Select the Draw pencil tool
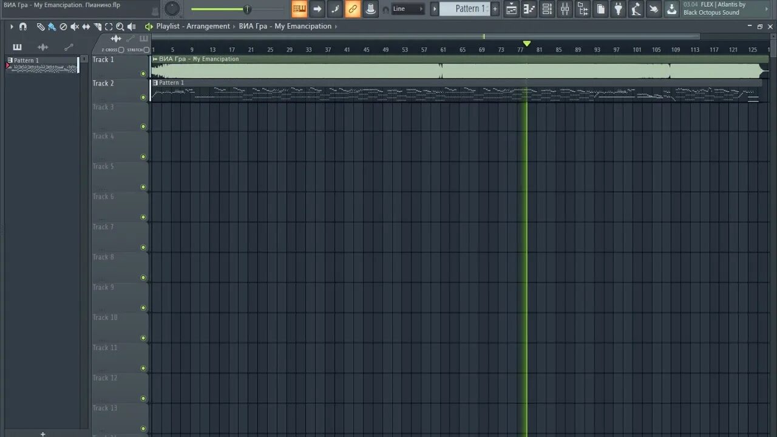The width and height of the screenshot is (777, 437). 40,27
